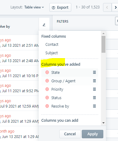Go to the previous page of tickets

coord(107,8)
